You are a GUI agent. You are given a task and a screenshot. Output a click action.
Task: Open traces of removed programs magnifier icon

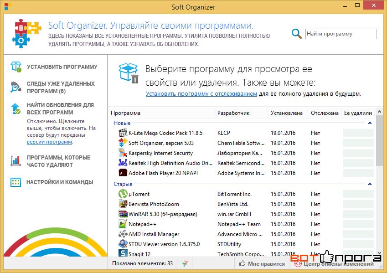click(x=16, y=87)
